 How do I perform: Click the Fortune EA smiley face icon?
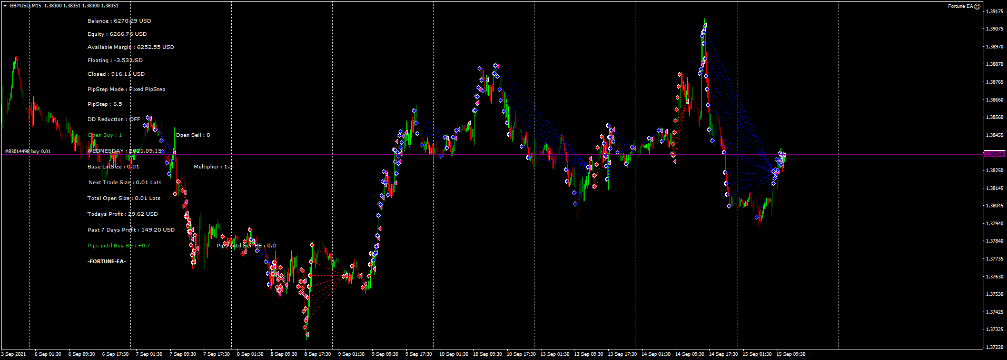coord(978,6)
